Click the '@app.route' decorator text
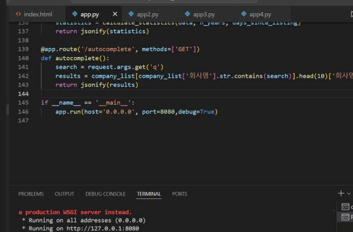The image size is (353, 232). 59,49
